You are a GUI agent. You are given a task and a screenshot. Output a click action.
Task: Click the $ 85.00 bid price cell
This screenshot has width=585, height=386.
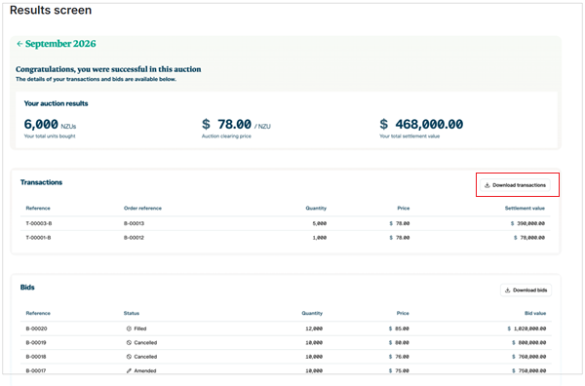[x=399, y=328]
